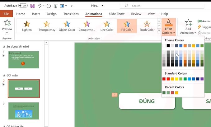Select the dark green recent color
The image size is (211, 127).
tap(164, 93)
